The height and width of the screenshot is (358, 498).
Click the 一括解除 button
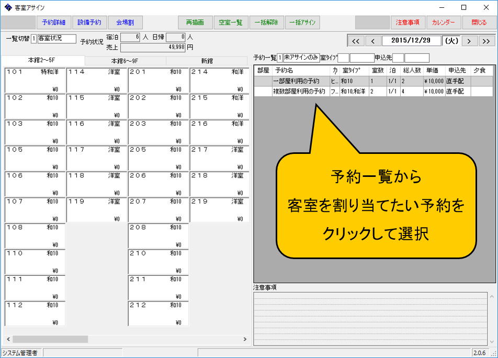click(267, 23)
